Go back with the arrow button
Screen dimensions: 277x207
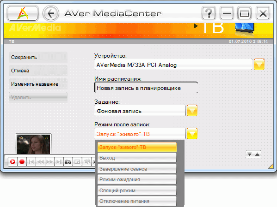pos(51,13)
